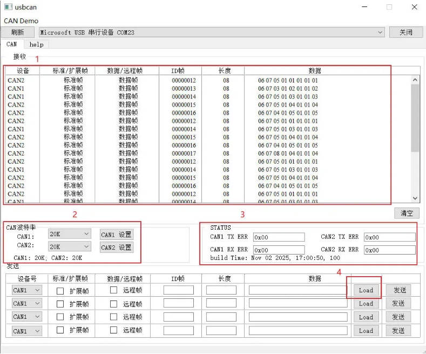Open the third send row device dropdown
Image resolution: width=426 pixels, height=354 pixels.
coord(27,317)
